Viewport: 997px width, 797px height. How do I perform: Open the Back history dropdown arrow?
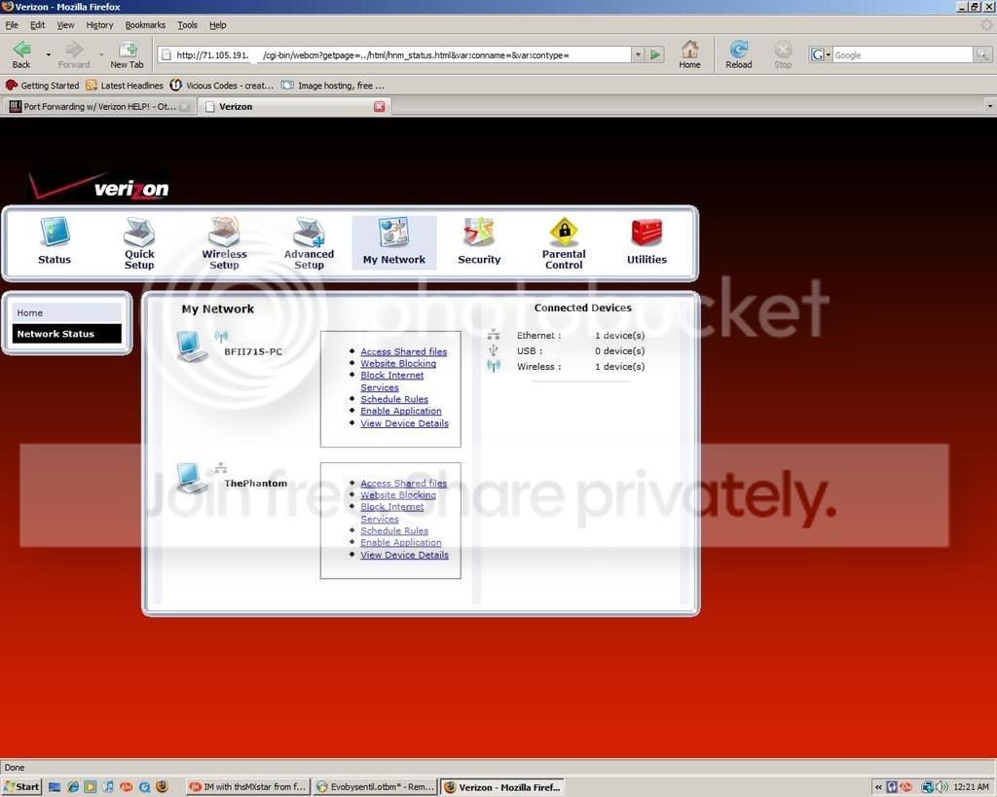coord(49,55)
